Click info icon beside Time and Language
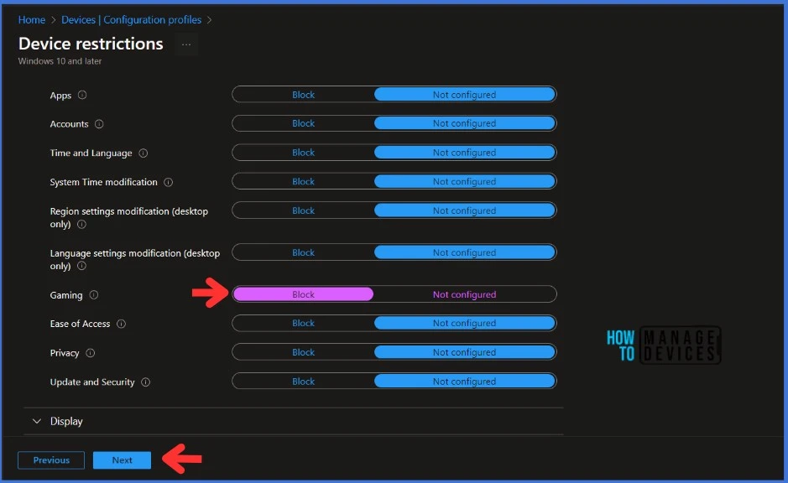 144,153
